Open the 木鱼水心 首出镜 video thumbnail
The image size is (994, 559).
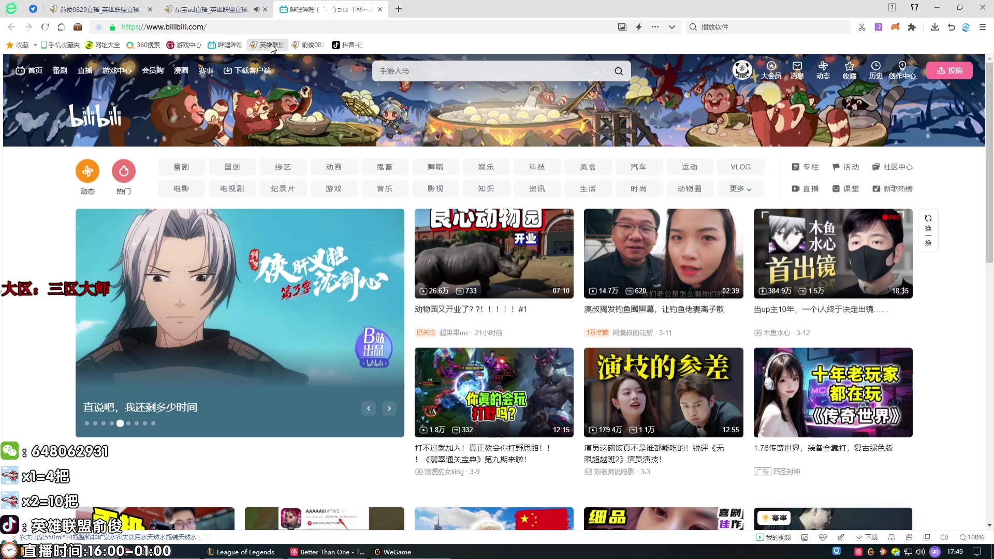pyautogui.click(x=833, y=254)
